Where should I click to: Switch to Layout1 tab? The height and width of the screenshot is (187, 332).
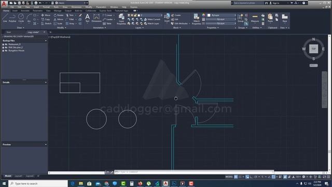(19, 176)
